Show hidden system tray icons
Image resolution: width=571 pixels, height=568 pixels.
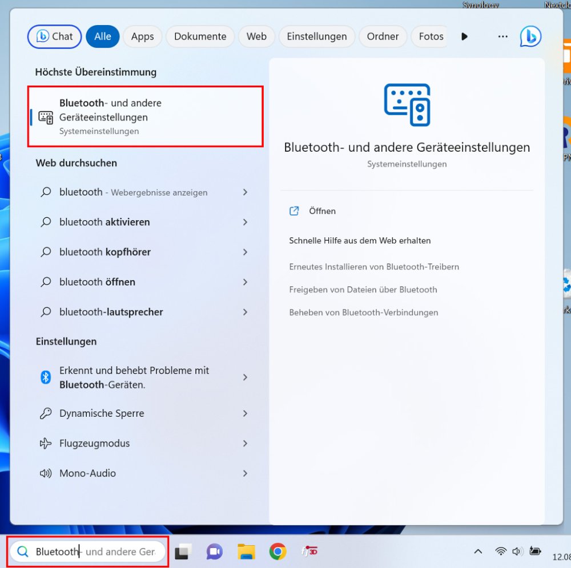478,551
